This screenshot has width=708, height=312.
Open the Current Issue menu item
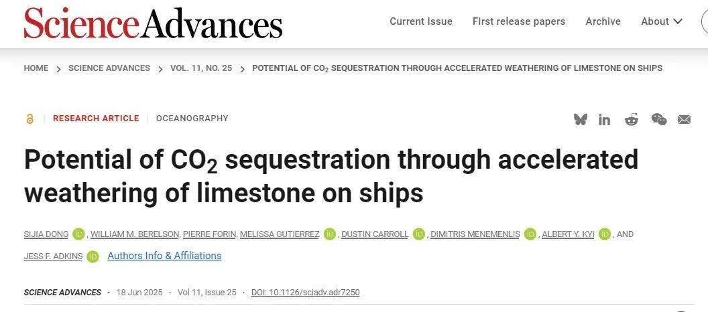[421, 21]
